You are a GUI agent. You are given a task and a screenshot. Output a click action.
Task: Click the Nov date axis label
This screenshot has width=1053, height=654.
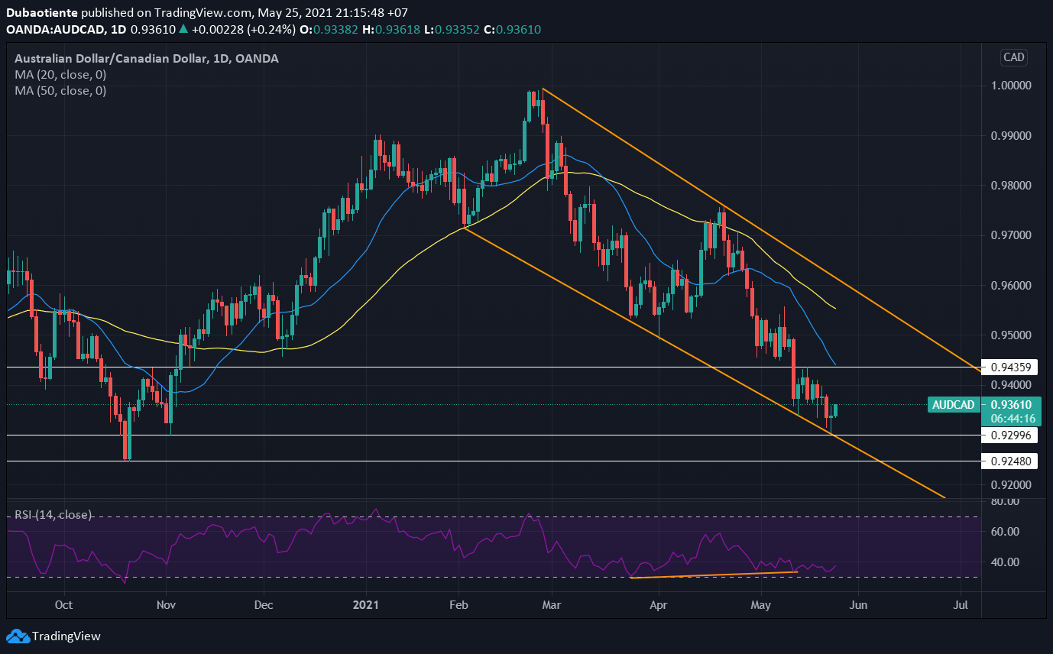pos(167,605)
